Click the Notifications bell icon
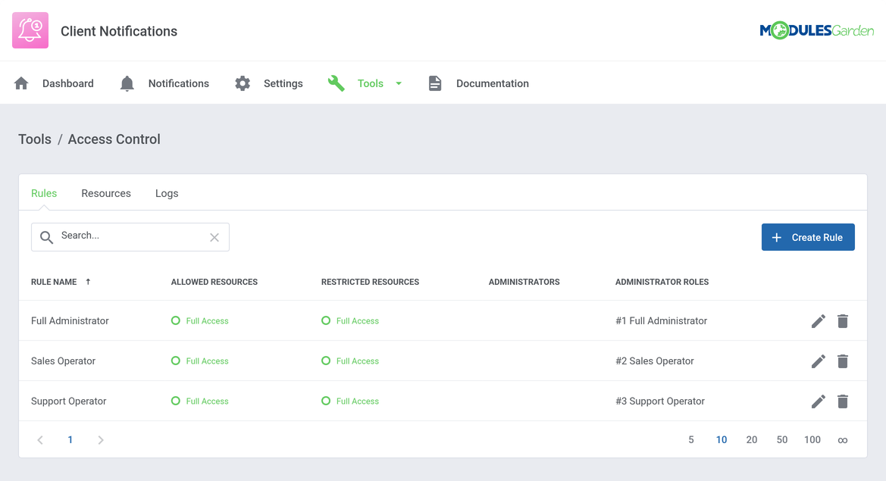The height and width of the screenshot is (481, 886). tap(127, 83)
